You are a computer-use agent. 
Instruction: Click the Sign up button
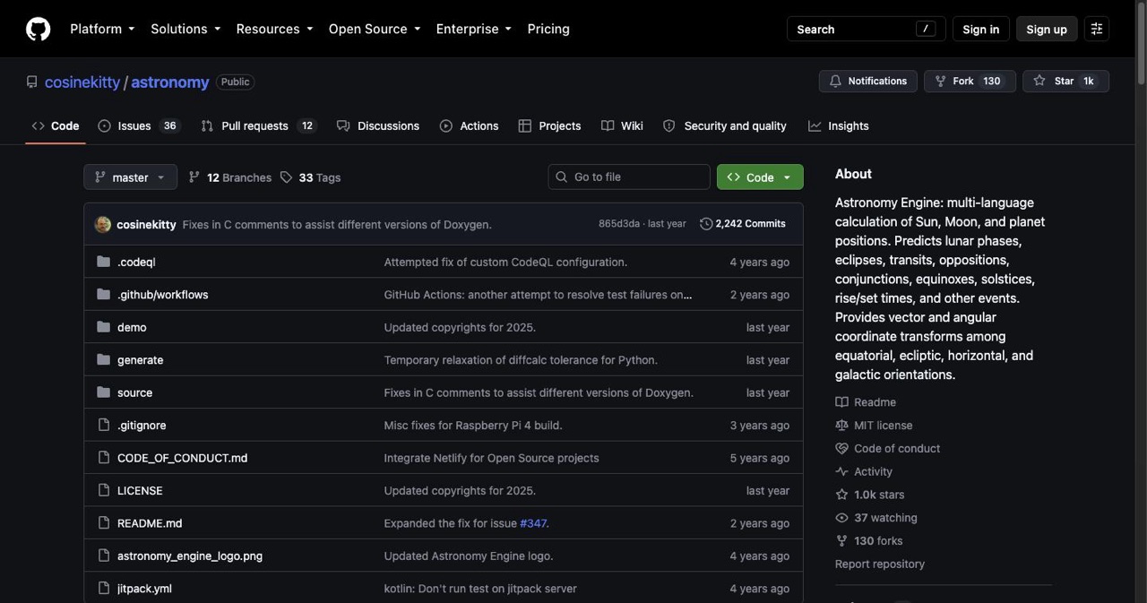coord(1047,29)
